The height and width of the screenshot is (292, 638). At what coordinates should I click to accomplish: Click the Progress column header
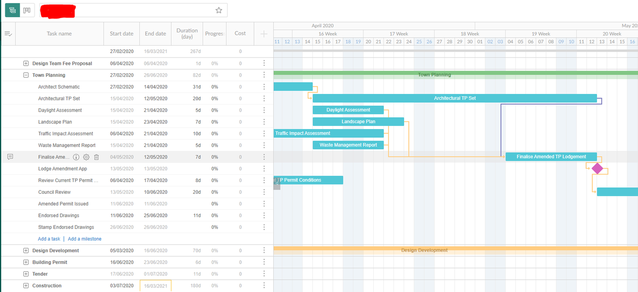point(214,33)
